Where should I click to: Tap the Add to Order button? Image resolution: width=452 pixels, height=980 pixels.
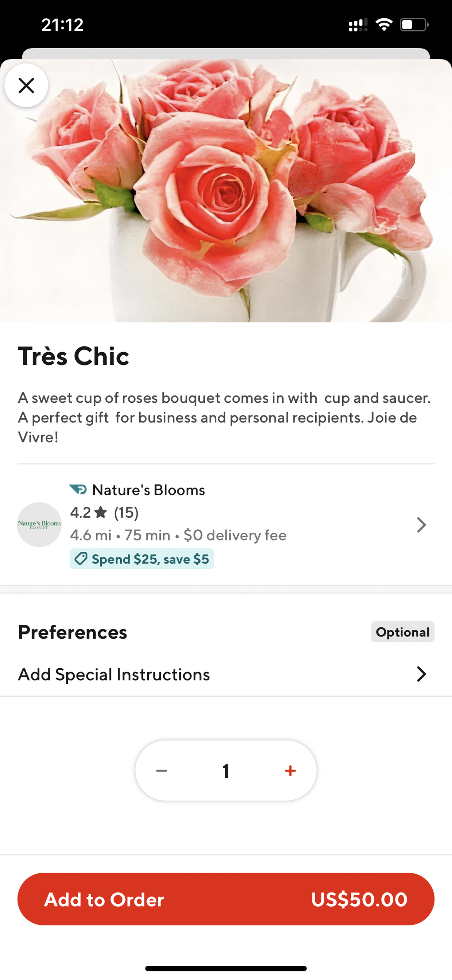tap(226, 899)
